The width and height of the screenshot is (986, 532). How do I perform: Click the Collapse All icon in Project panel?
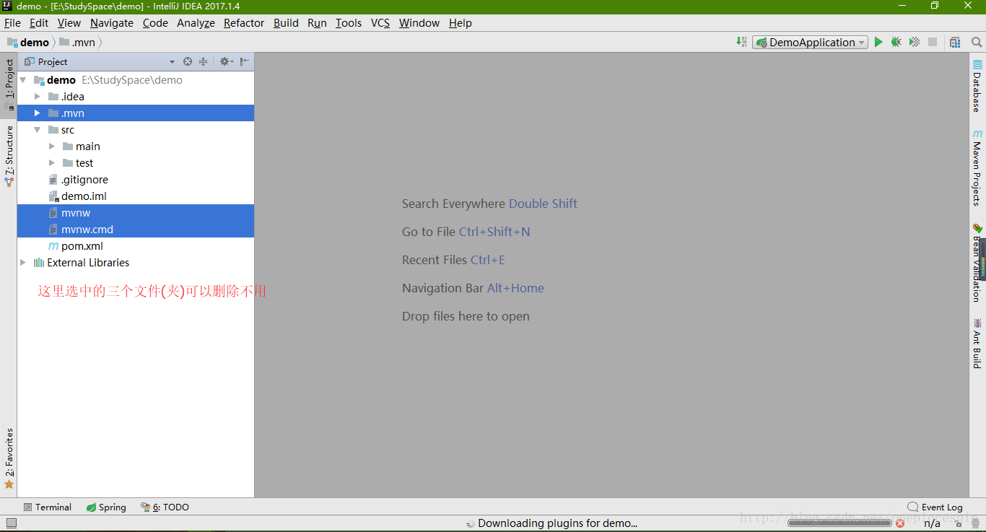[x=203, y=62]
